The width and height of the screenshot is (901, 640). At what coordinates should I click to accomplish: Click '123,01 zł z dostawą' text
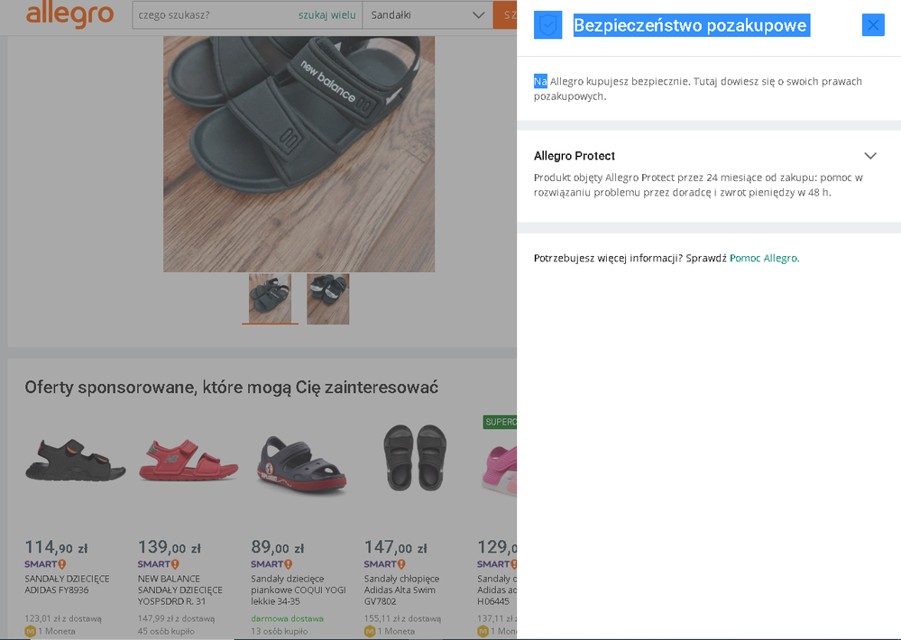coord(63,618)
